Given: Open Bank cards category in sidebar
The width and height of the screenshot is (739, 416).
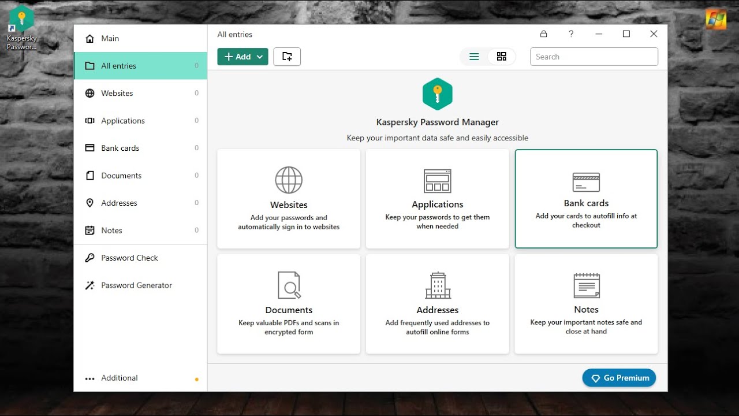Looking at the screenshot, I should tap(141, 148).
